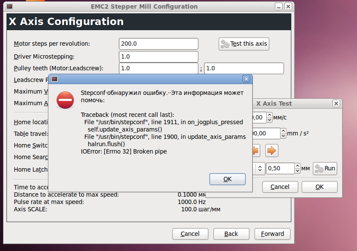Click the EMC2 window menu icon

(10, 6)
